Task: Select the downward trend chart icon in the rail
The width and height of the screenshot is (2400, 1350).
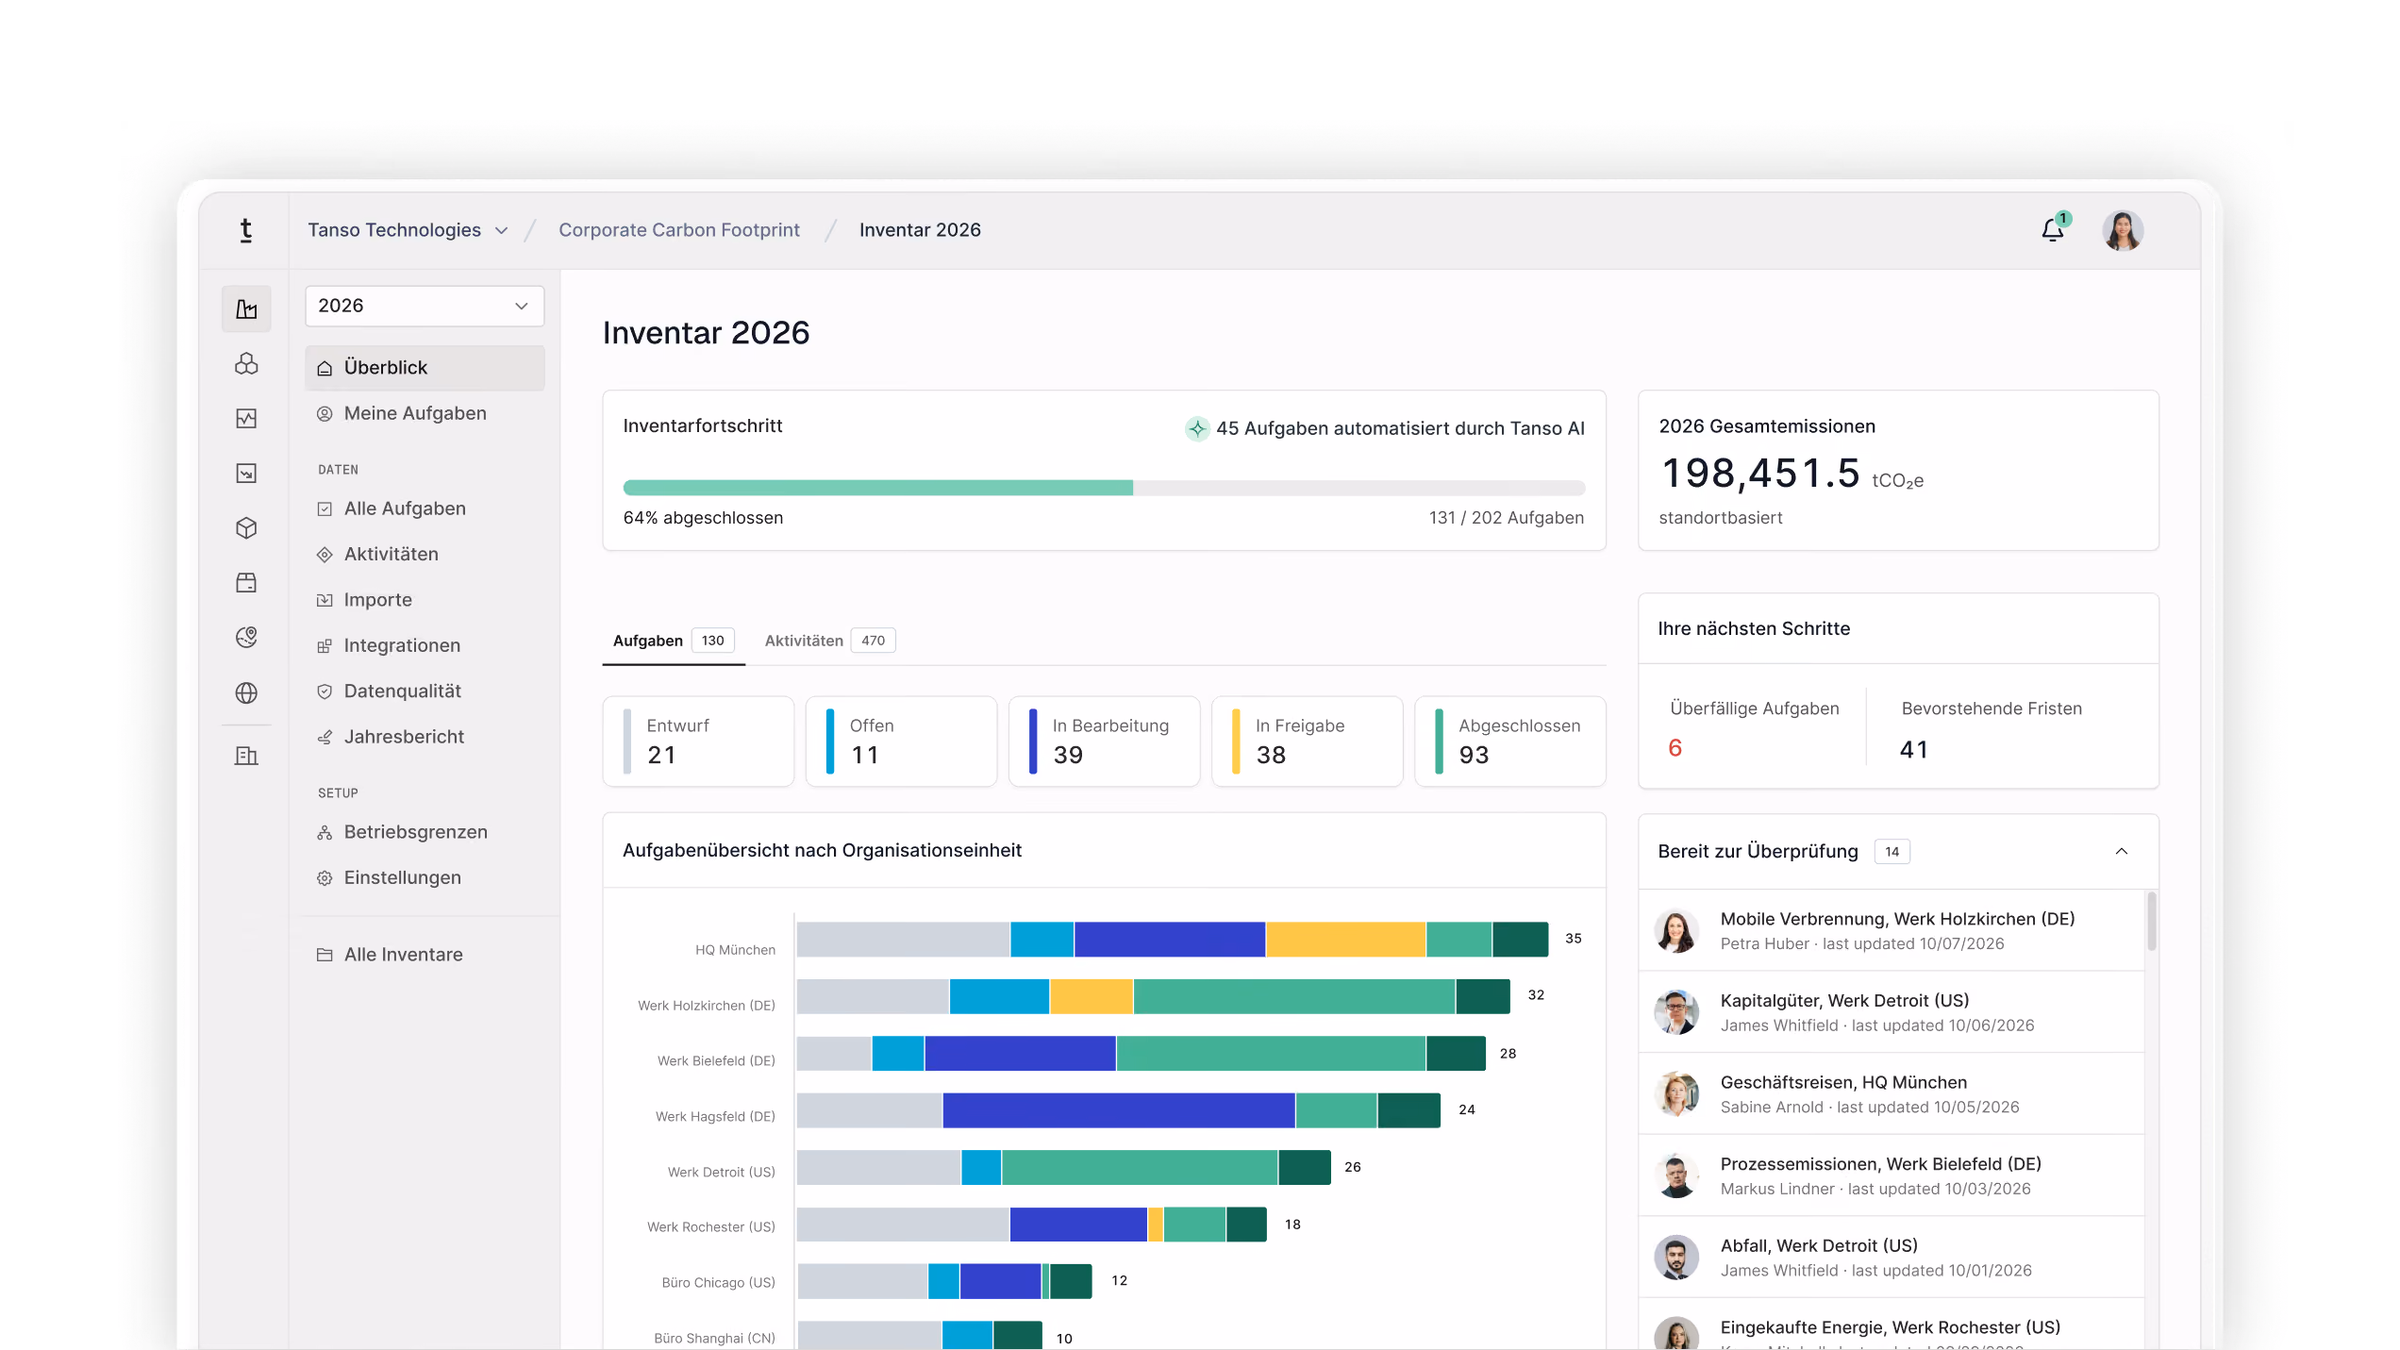Action: point(246,474)
